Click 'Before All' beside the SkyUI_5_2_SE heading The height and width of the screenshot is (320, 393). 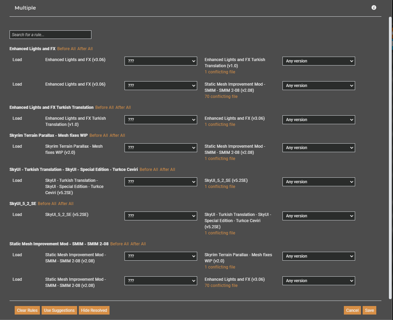coord(47,204)
